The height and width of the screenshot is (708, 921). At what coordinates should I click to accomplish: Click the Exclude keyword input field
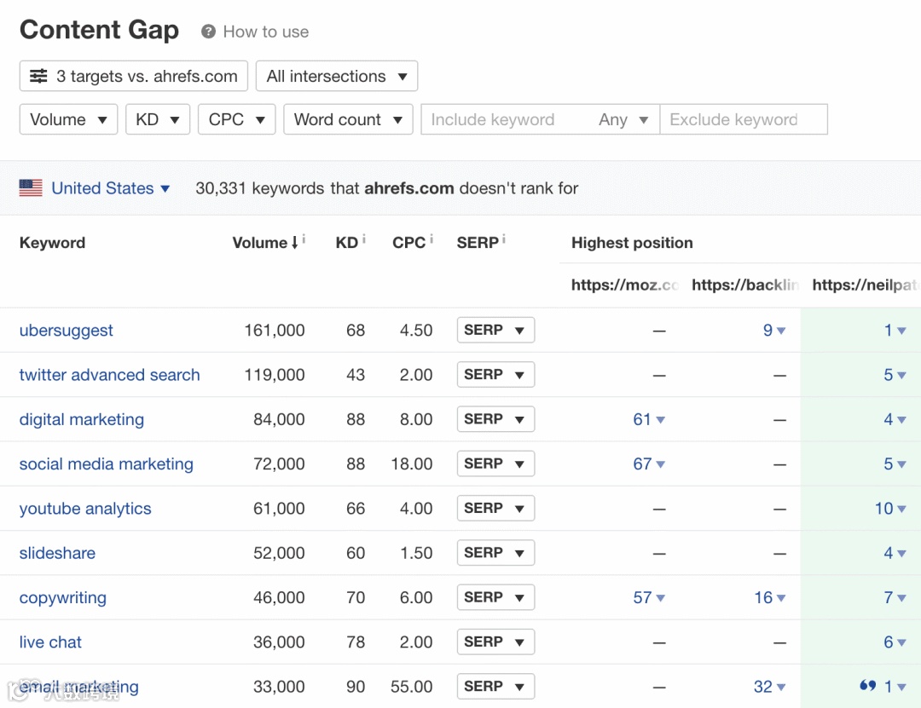744,120
